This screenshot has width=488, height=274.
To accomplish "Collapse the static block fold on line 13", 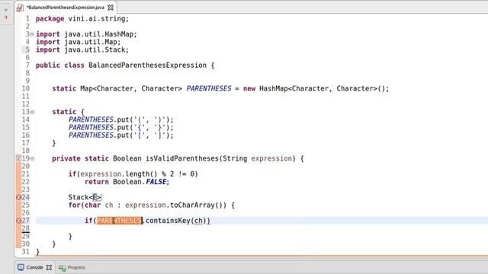I will 32,112.
